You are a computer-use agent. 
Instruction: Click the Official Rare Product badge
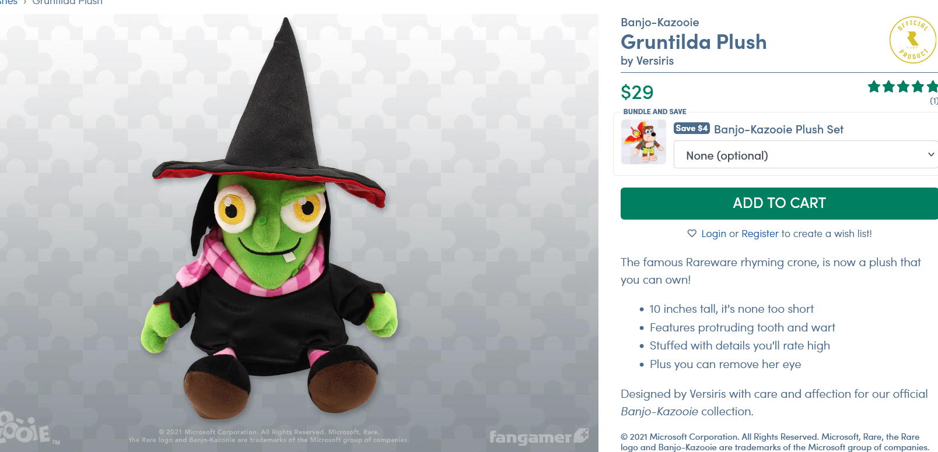coord(913,40)
